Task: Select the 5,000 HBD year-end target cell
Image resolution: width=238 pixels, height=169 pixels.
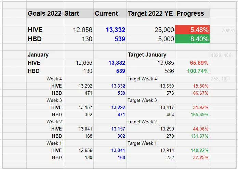Action: (x=151, y=39)
